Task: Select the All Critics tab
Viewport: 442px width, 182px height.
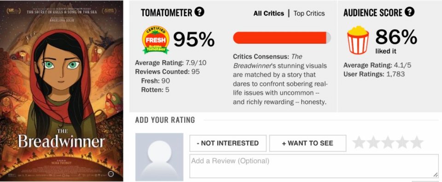Action: [x=268, y=13]
